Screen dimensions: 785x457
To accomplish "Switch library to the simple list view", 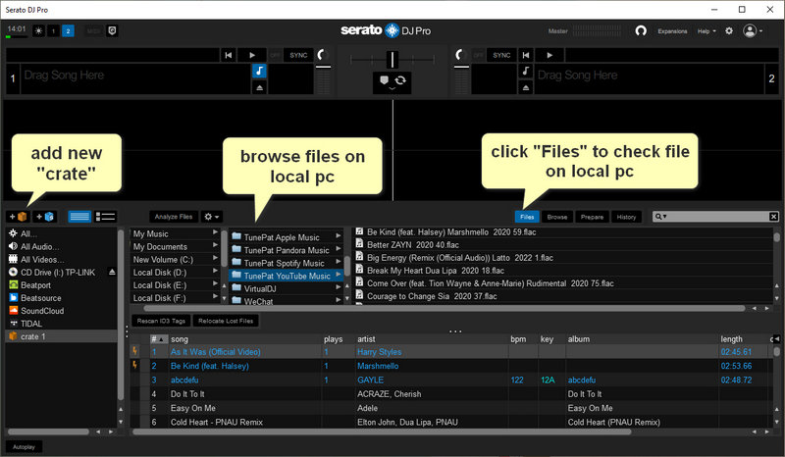I will (x=79, y=217).
